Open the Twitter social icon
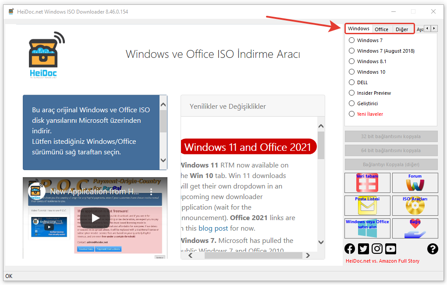Viewport: 447px width, 285px height. point(363,249)
